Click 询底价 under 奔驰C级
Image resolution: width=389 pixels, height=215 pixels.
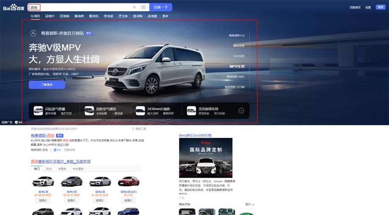(72, 200)
